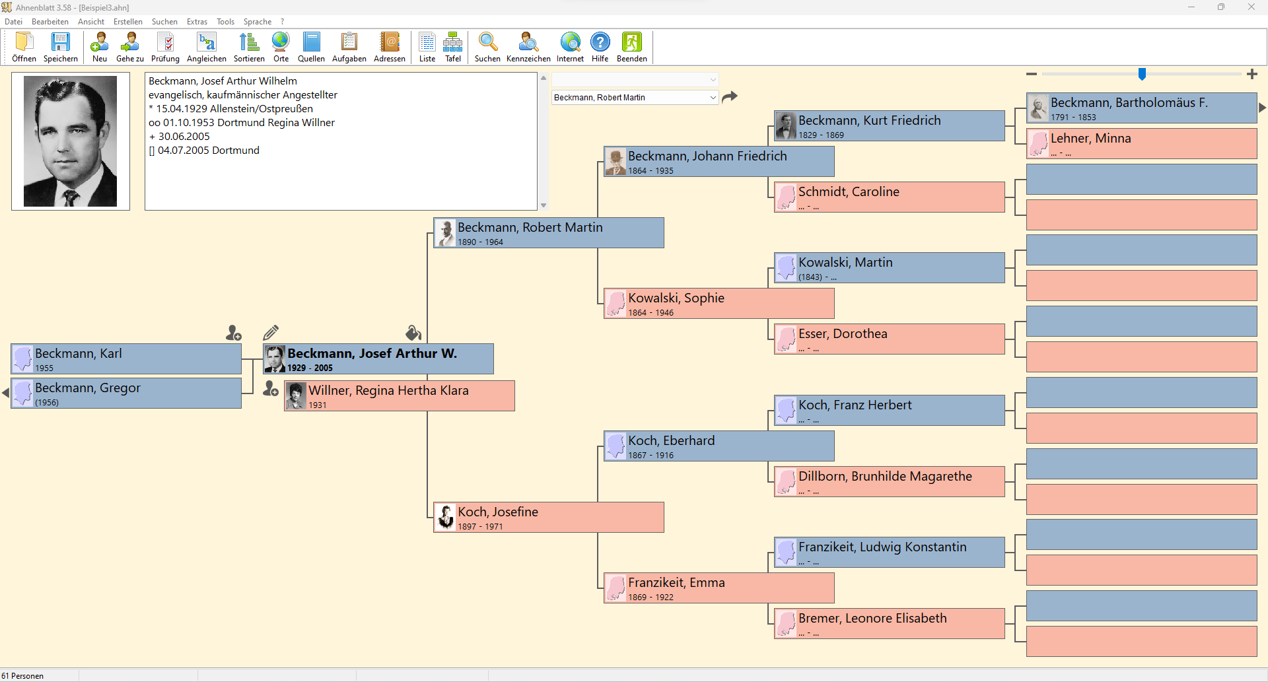Open the Extras menu
Image resolution: width=1268 pixels, height=682 pixels.
point(197,22)
